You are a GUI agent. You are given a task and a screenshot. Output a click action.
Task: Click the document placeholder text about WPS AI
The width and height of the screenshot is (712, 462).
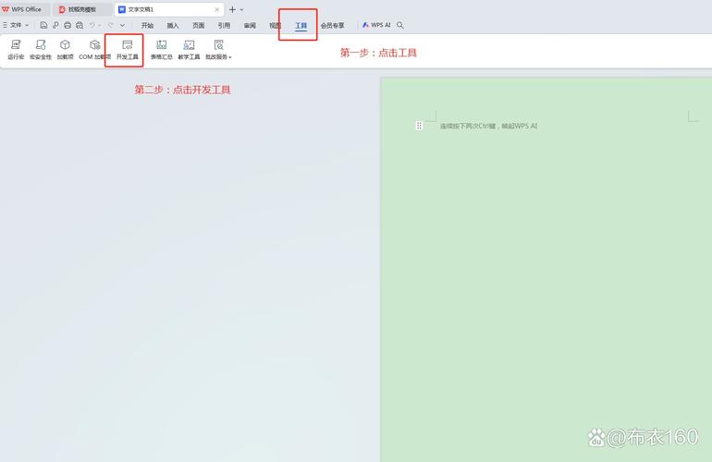click(x=488, y=127)
